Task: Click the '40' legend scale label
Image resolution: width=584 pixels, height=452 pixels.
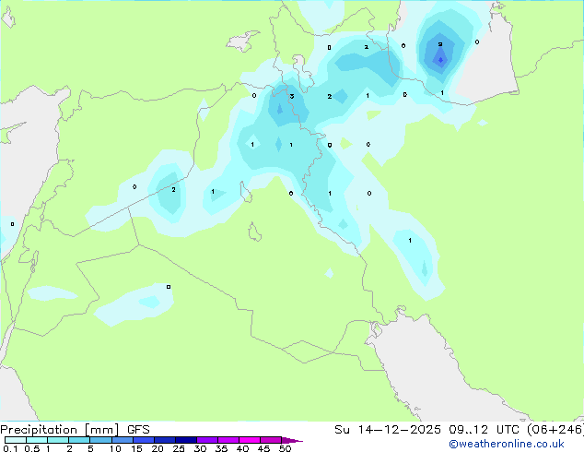Action: (x=243, y=448)
